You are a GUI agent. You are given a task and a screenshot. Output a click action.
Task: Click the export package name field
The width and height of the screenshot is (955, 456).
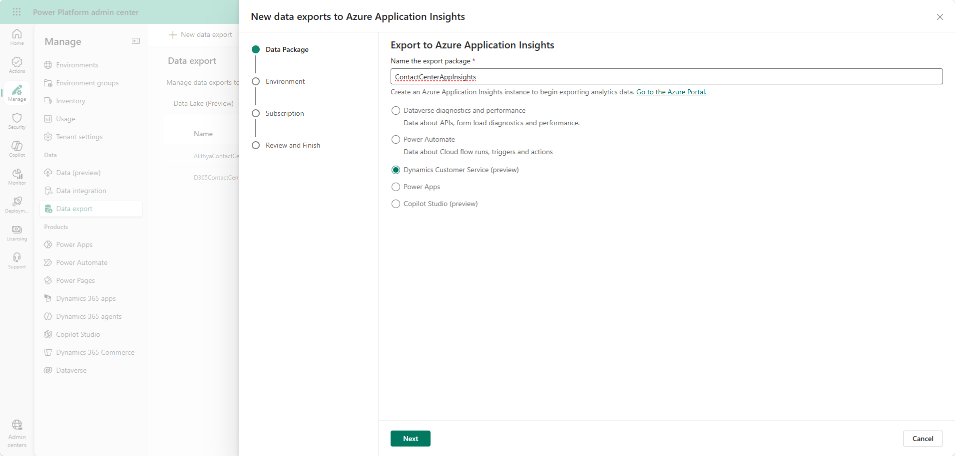pos(666,76)
